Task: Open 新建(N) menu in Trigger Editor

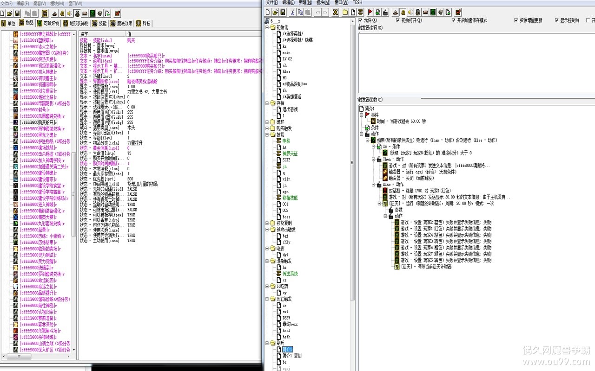Action: 305,3
